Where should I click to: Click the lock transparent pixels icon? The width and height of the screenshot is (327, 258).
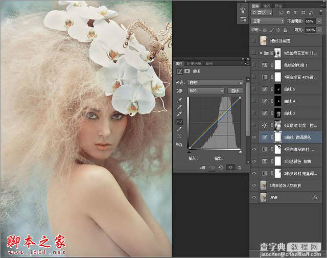(265, 30)
